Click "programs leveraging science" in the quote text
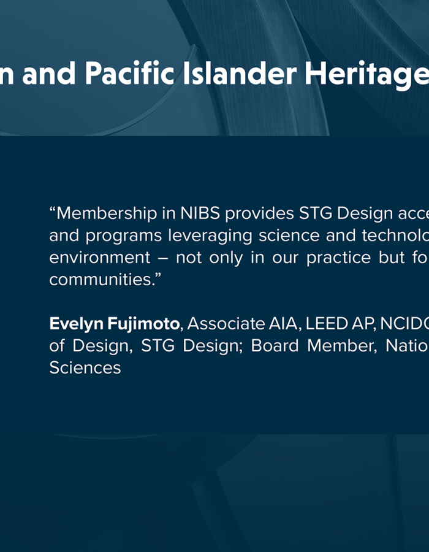This screenshot has height=552, width=429. pos(202,236)
